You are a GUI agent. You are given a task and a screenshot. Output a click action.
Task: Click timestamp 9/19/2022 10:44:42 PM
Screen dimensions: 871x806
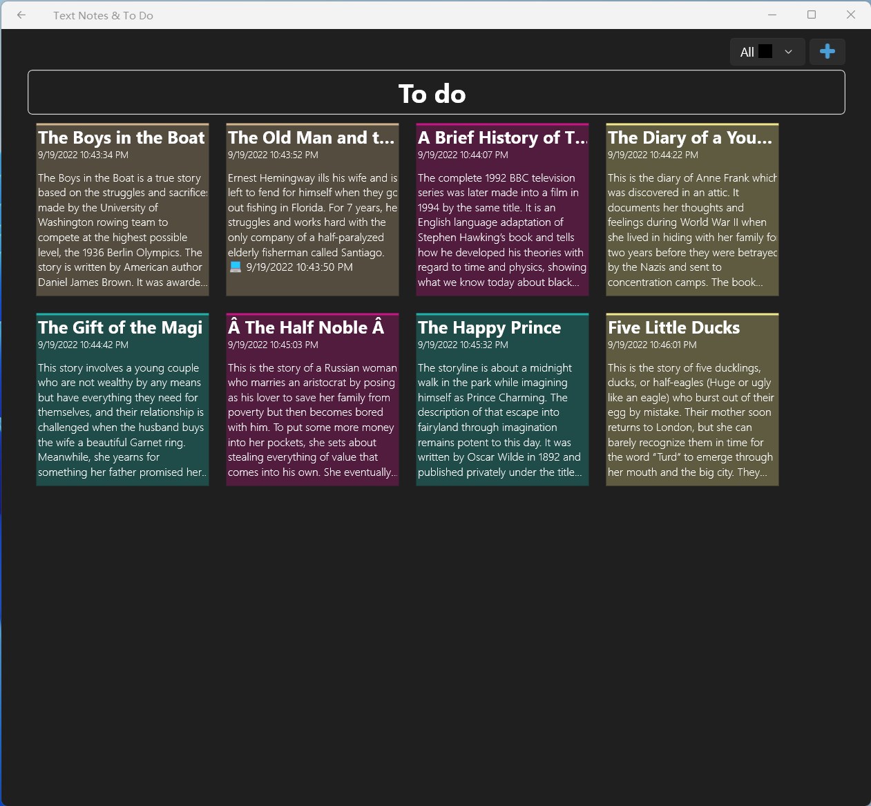pyautogui.click(x=83, y=345)
